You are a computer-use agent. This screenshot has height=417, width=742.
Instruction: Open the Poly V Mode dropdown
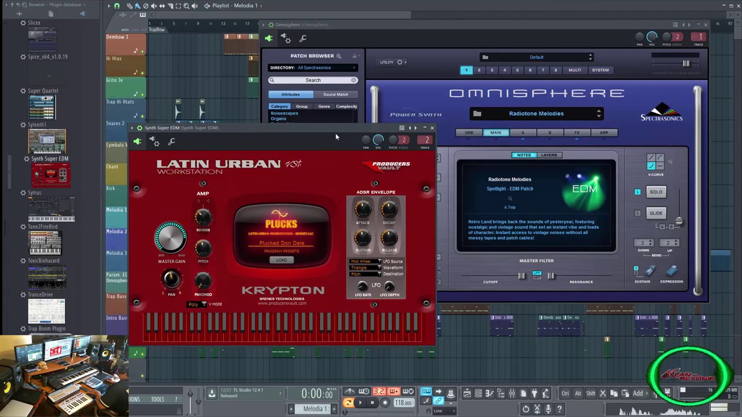197,304
